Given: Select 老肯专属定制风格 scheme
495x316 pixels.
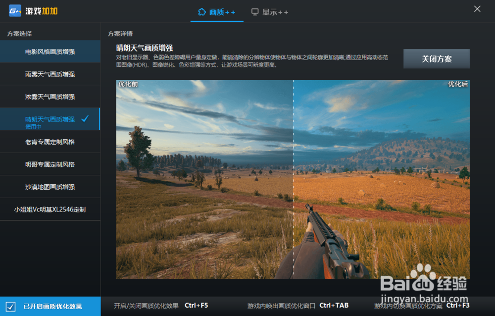Looking at the screenshot, I should click(x=50, y=142).
